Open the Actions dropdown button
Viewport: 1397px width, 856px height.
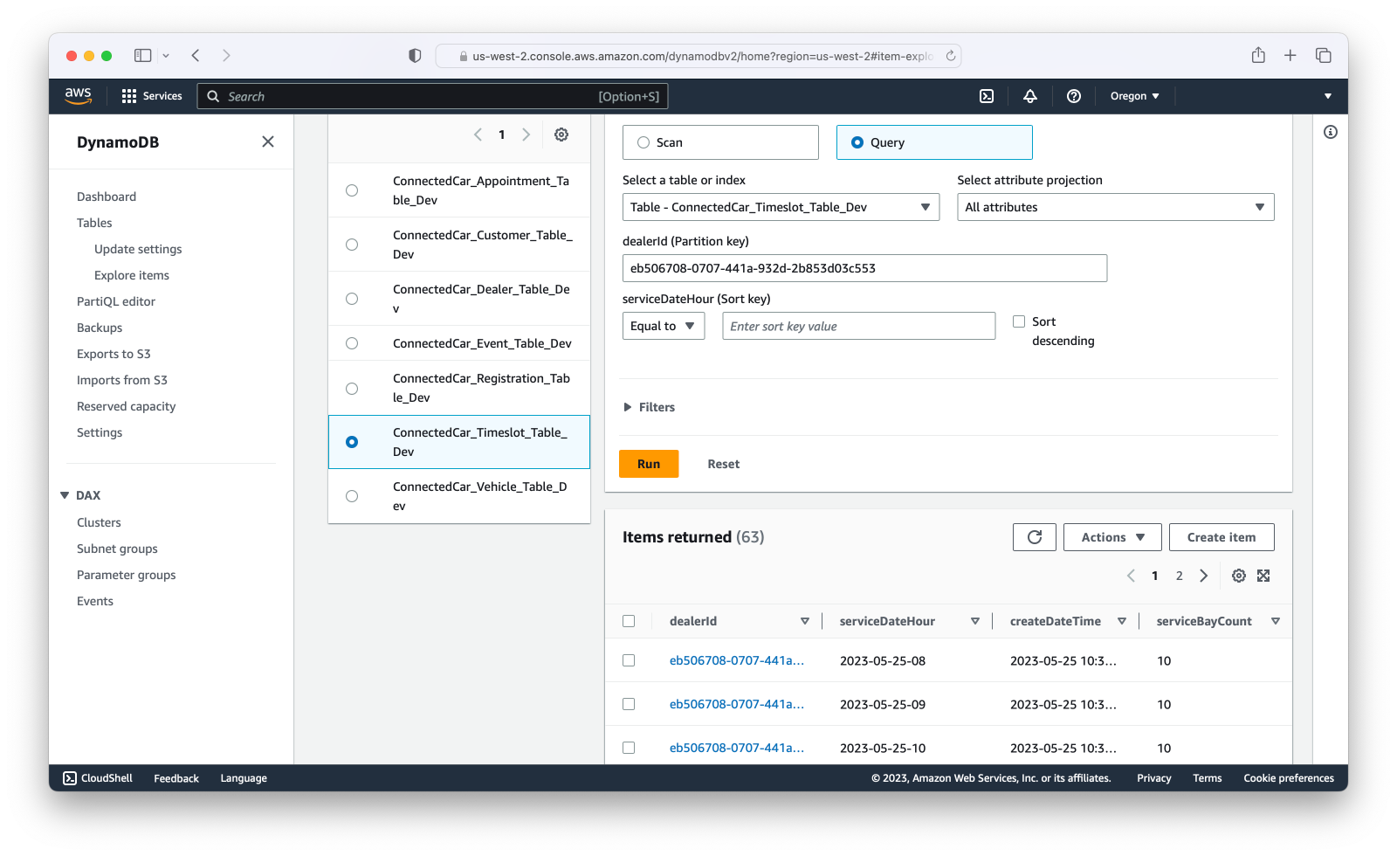[x=1112, y=537]
